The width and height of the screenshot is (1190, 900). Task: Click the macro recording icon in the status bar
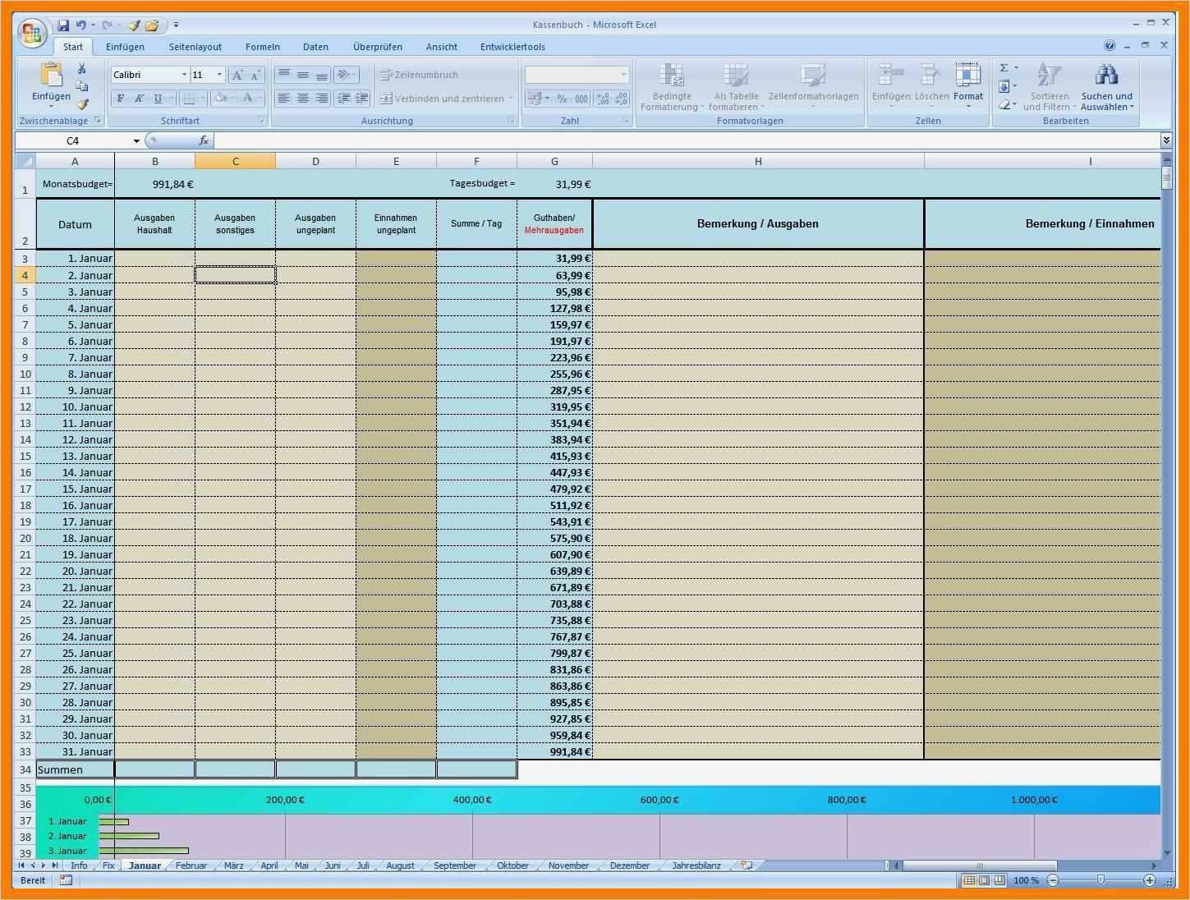pyautogui.click(x=66, y=880)
